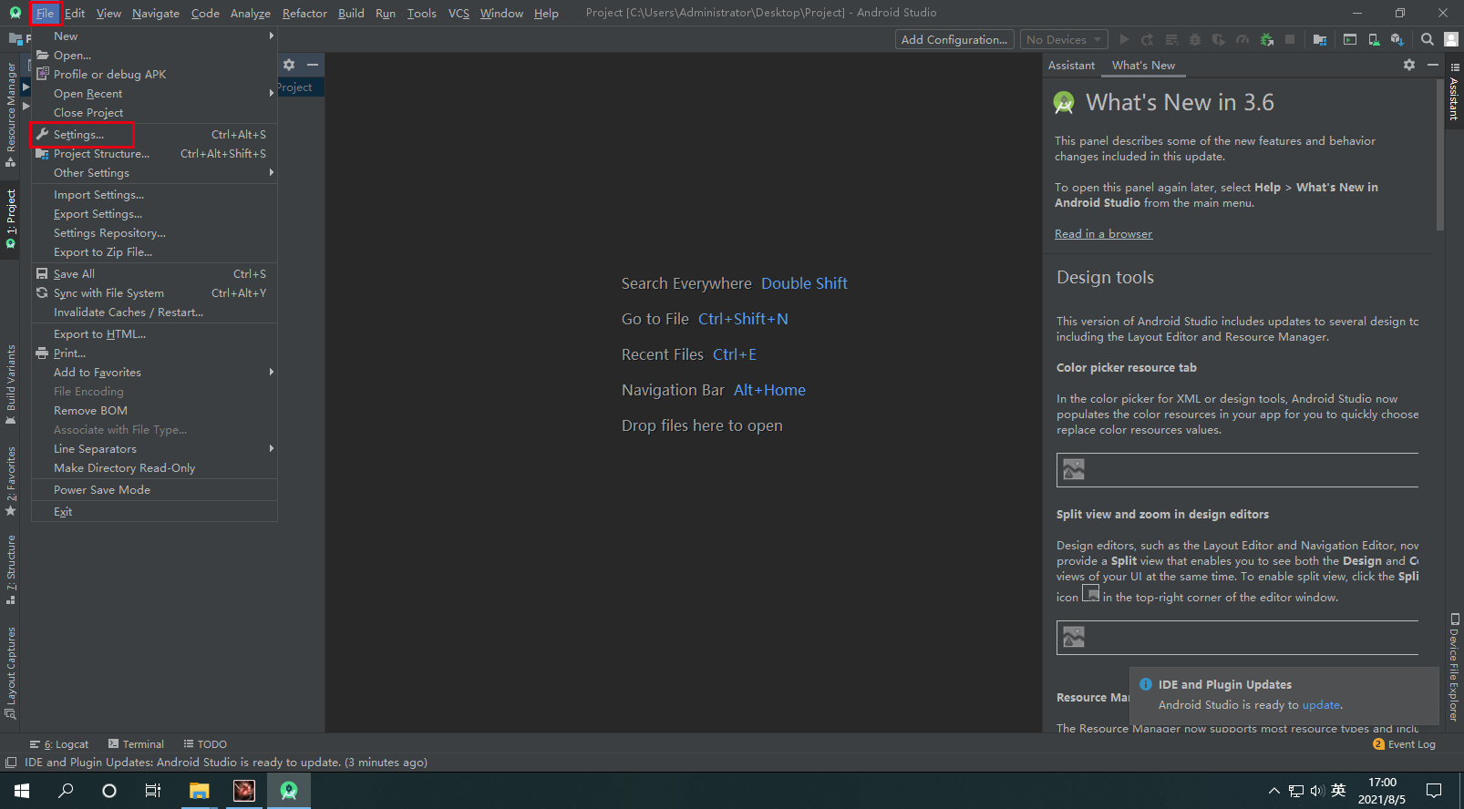Select Profile or debug APK
This screenshot has width=1464, height=809.
(154, 74)
